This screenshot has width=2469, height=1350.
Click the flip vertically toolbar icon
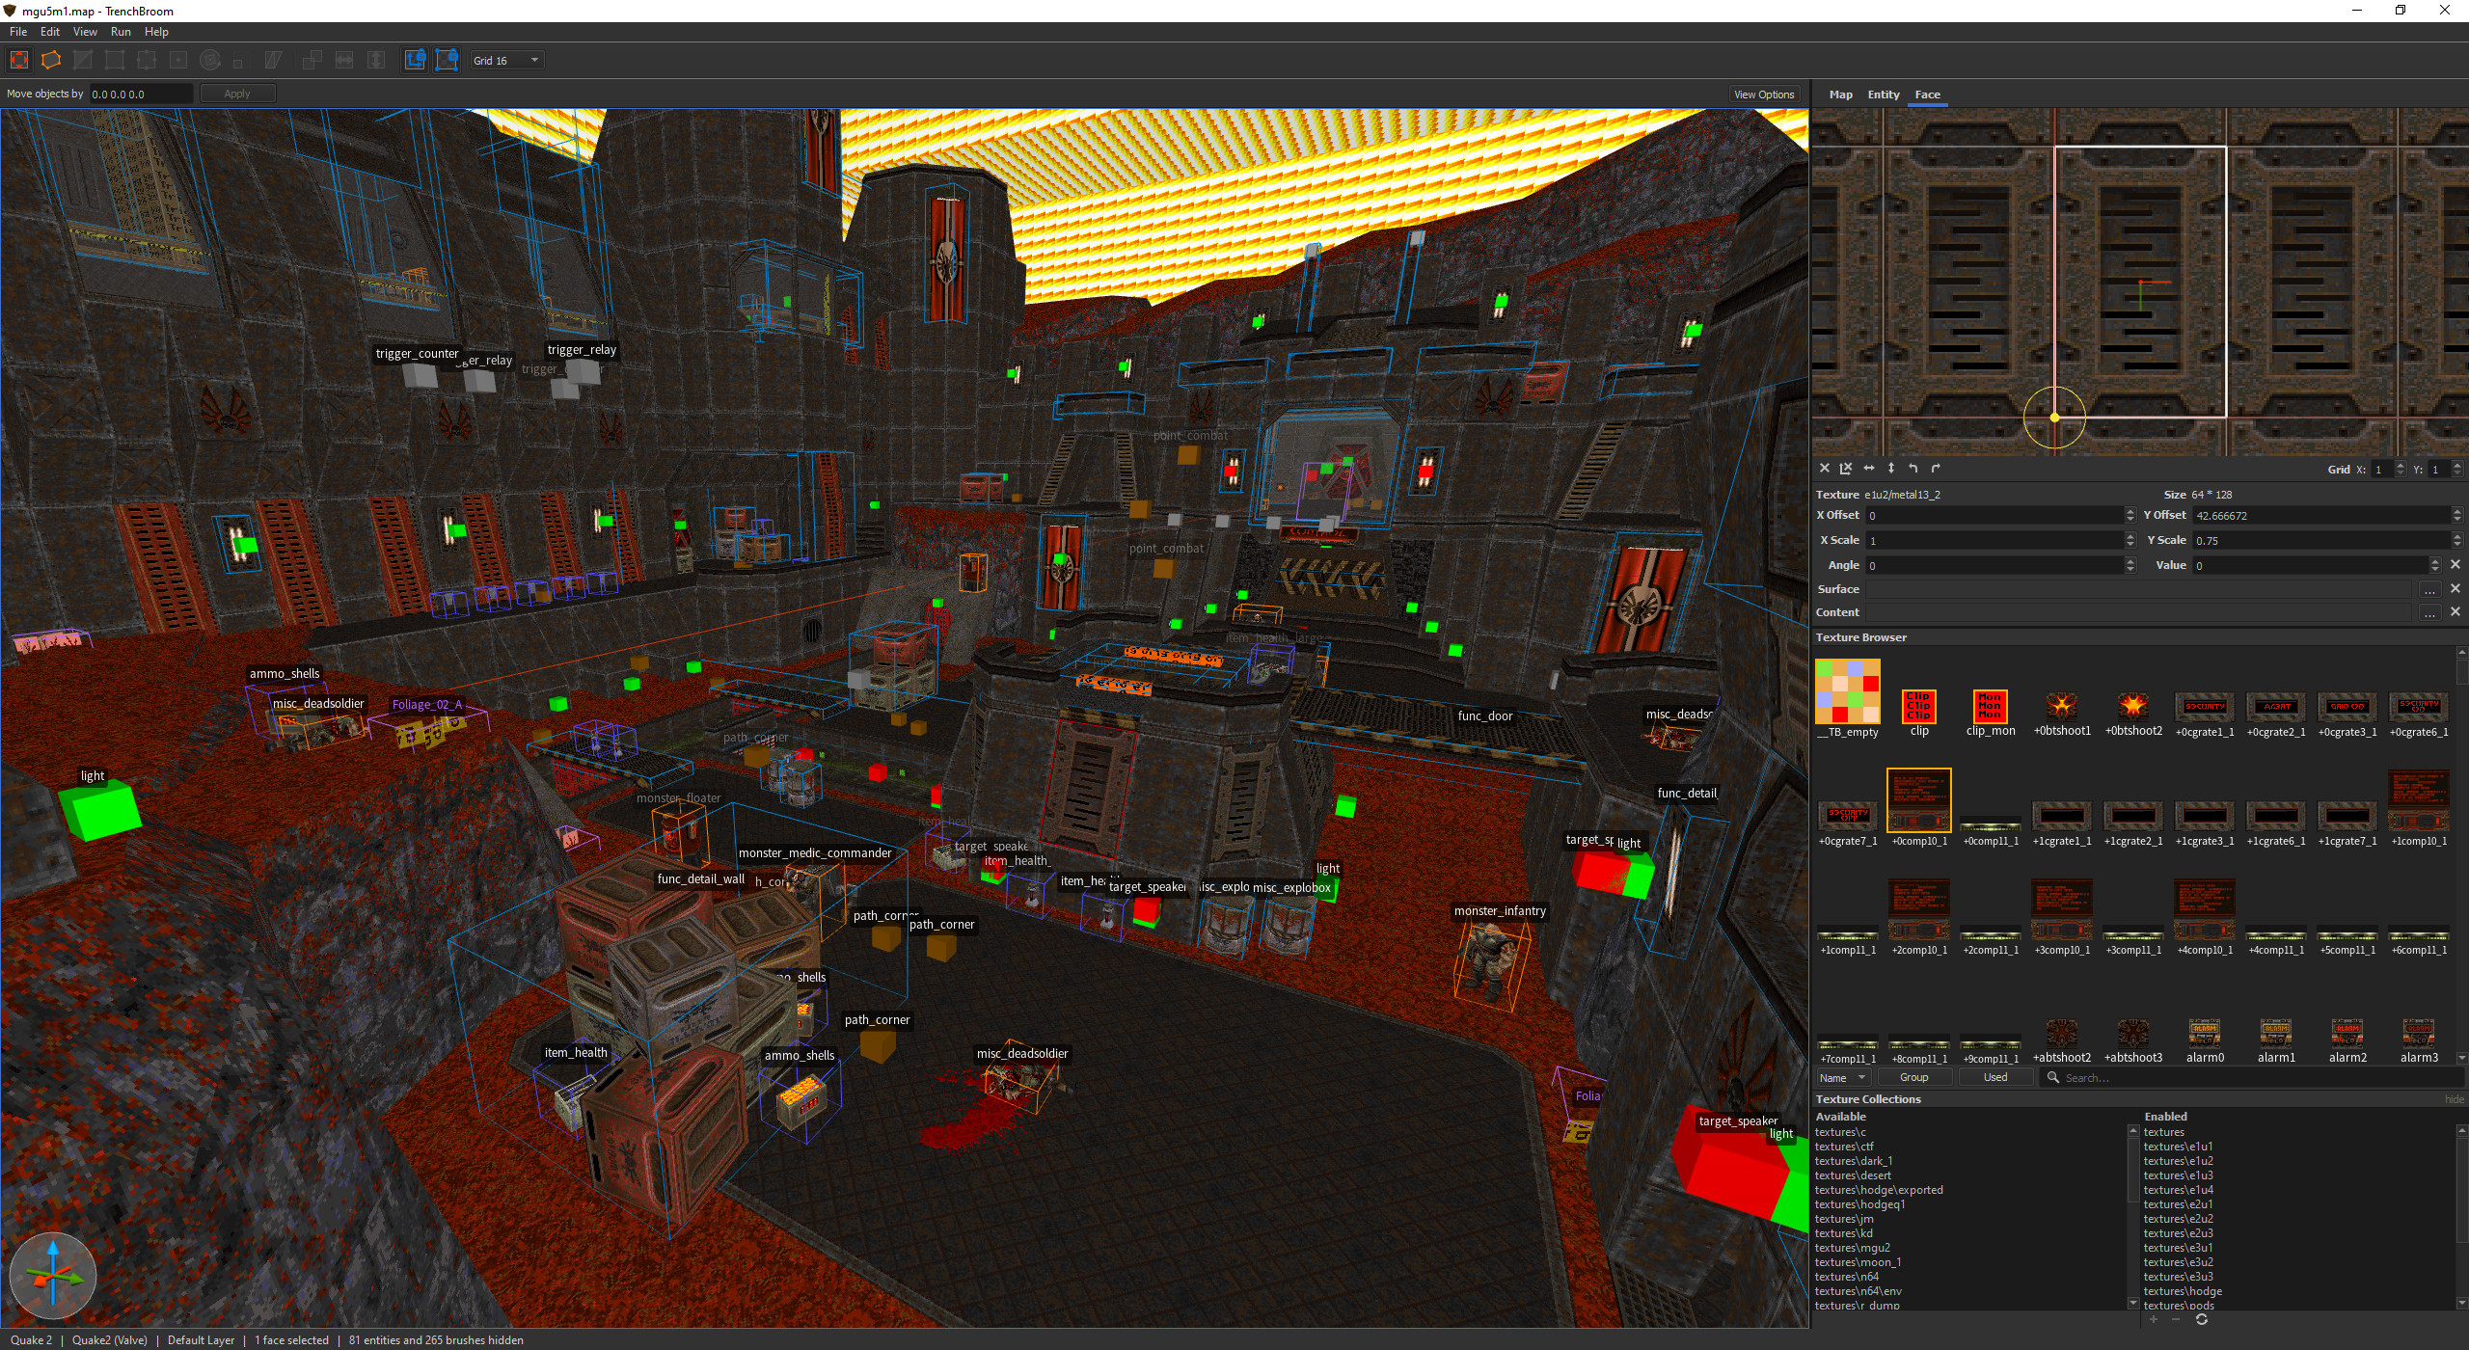[x=376, y=60]
